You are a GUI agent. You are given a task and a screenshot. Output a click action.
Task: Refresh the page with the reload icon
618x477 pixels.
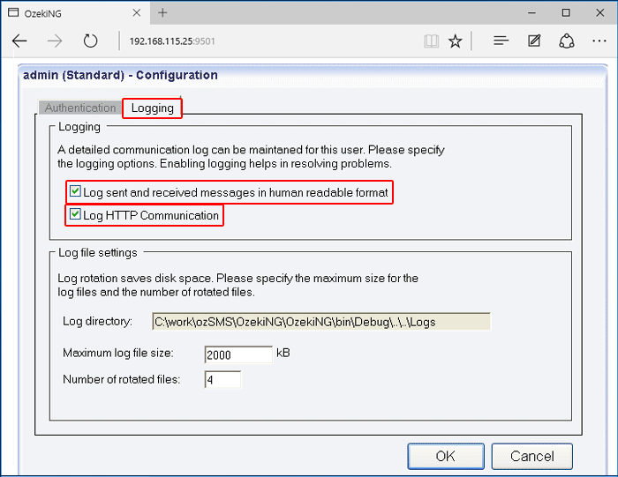[x=90, y=41]
